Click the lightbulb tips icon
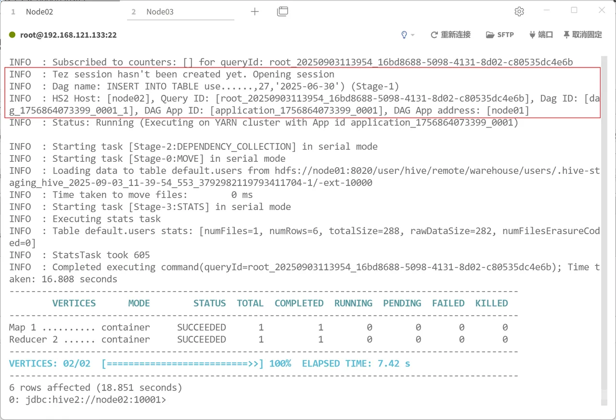This screenshot has height=420, width=616. 404,35
